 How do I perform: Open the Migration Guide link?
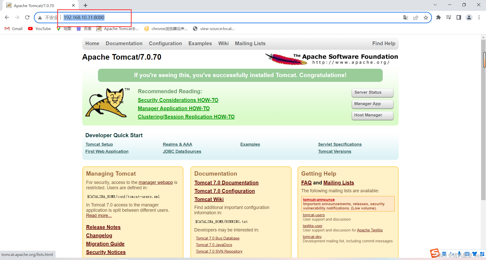(105, 244)
